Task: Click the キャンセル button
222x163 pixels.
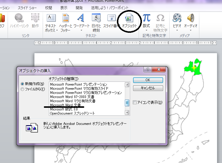Action: (148, 88)
